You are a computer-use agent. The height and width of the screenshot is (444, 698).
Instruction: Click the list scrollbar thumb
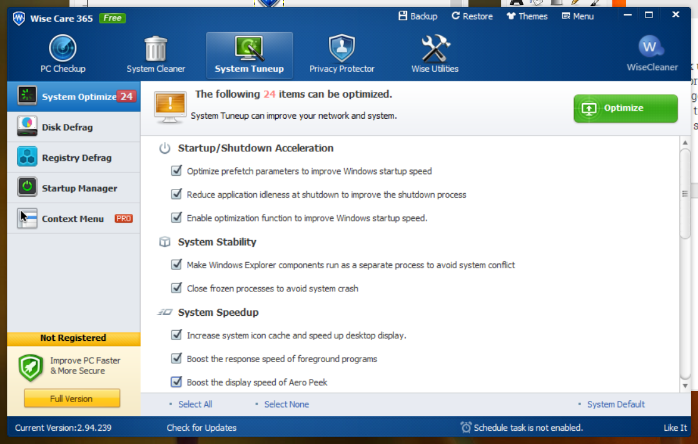[685, 194]
